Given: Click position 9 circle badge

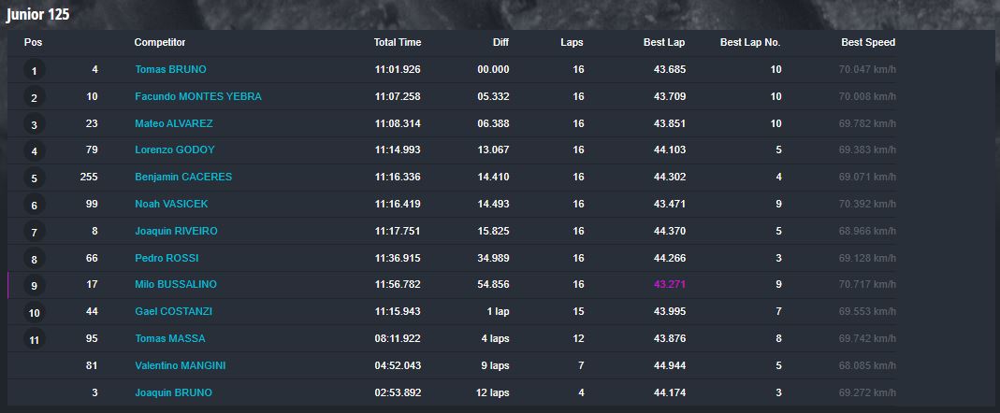Looking at the screenshot, I should (x=35, y=286).
